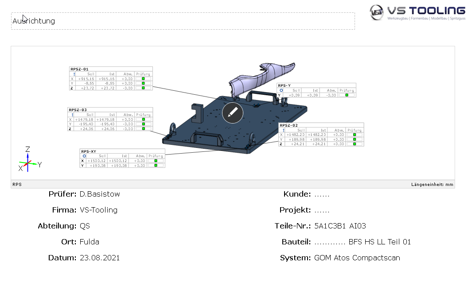
Task: Click the pencil edit icon on the 3D view
Action: coord(233,113)
